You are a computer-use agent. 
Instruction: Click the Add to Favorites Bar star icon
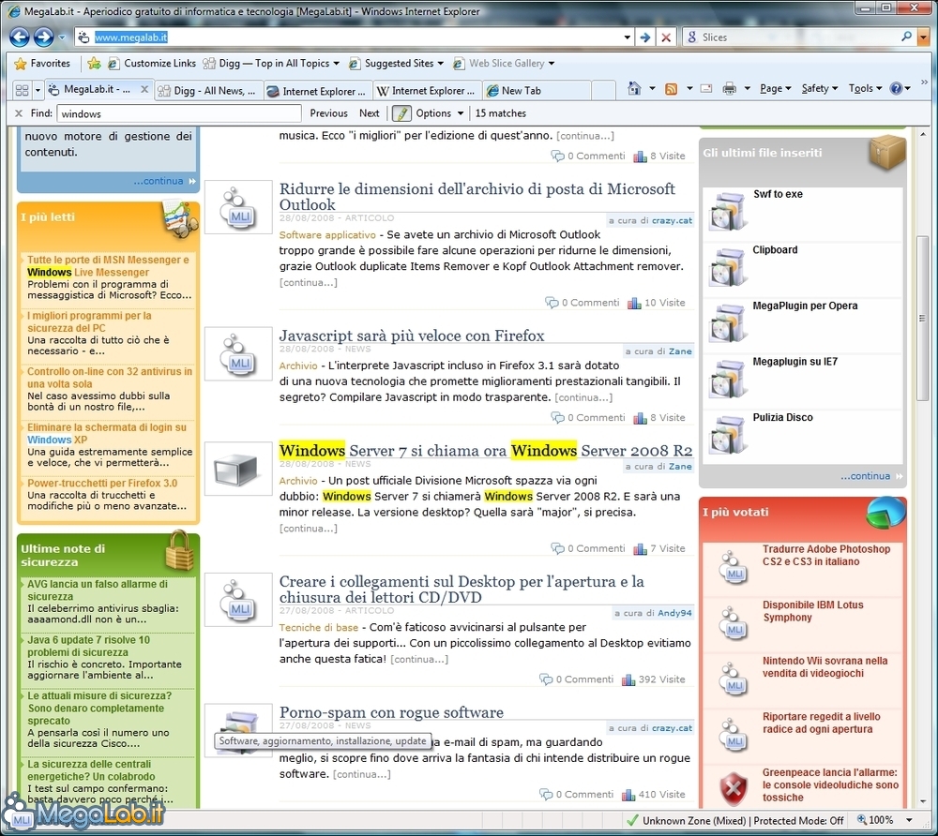coord(94,64)
